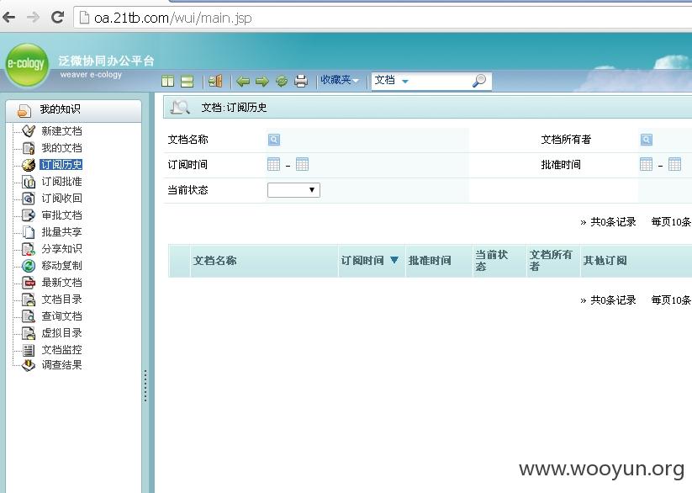Pick 批准时间 start date calendar icon

point(646,164)
